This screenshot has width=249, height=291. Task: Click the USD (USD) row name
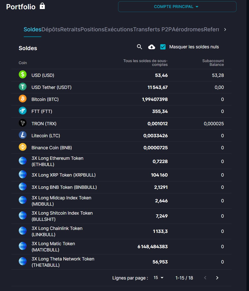click(43, 75)
